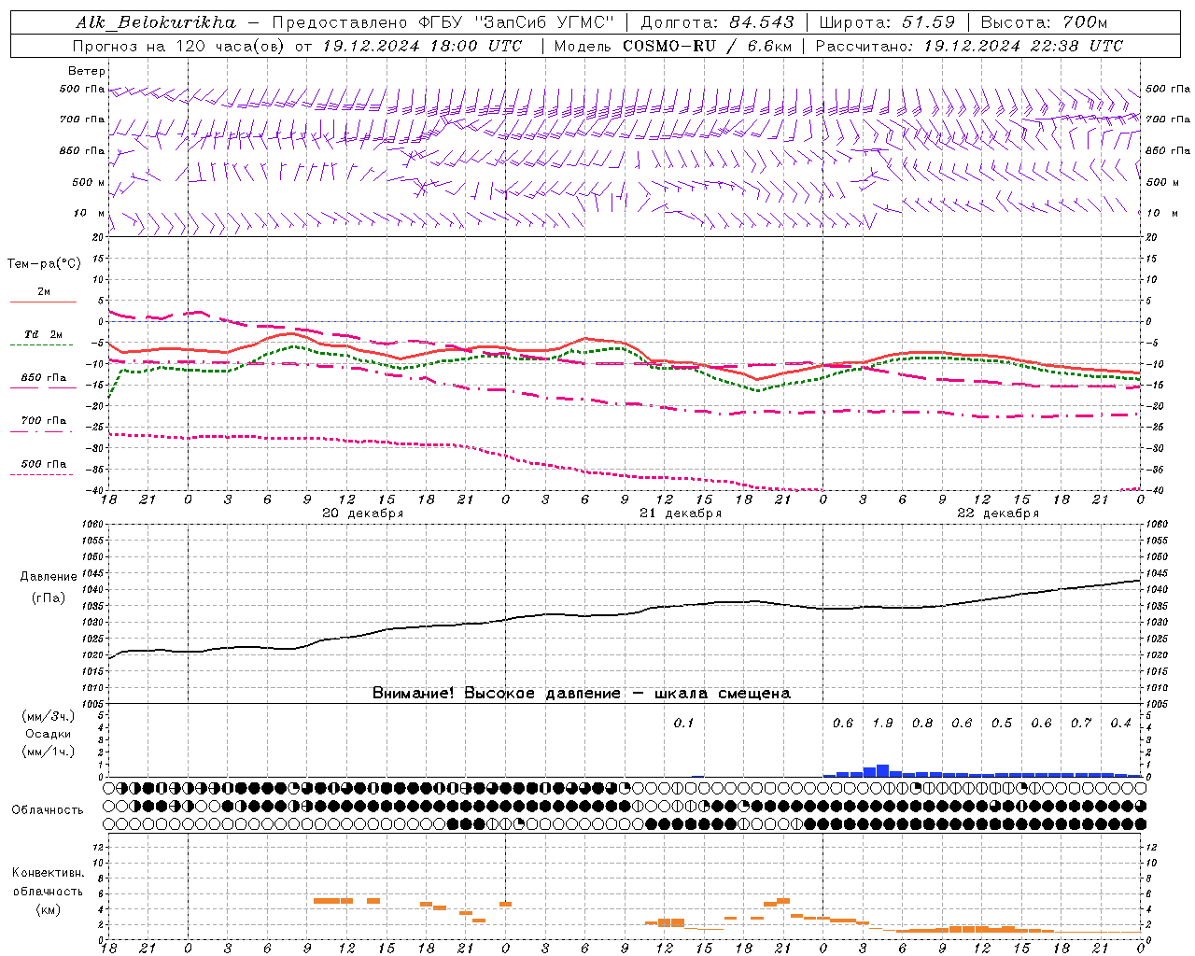This screenshot has width=1195, height=956.
Task: Click the station name Alk_Belokurikha
Action: point(157,22)
